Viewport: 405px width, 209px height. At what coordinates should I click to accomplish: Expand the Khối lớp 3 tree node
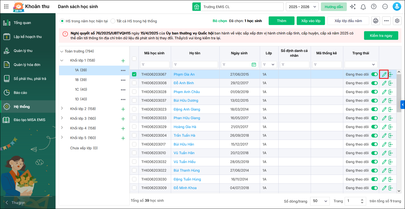[62, 118]
